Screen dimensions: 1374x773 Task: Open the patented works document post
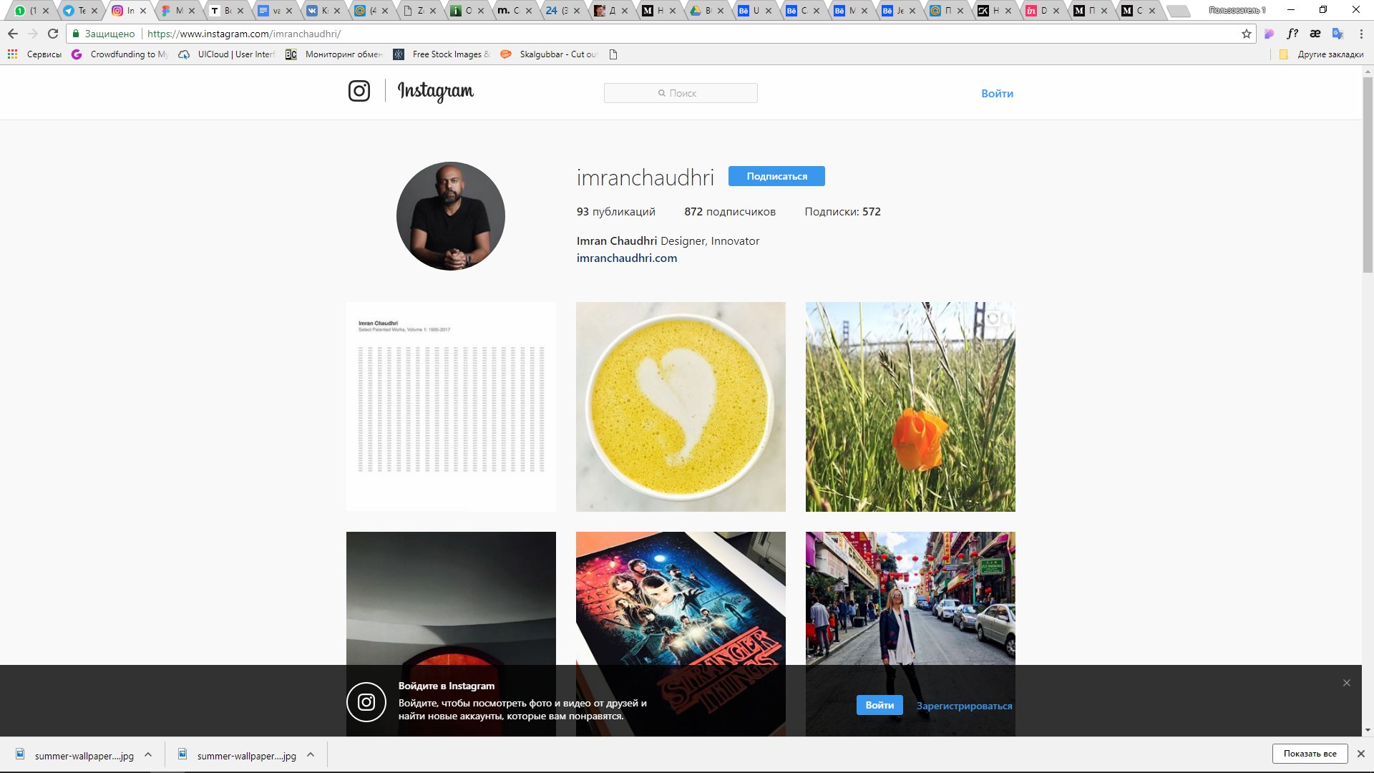click(451, 407)
